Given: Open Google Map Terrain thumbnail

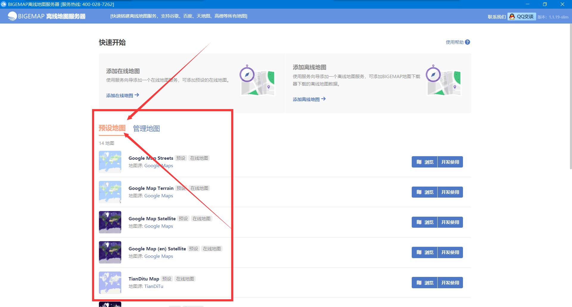Looking at the screenshot, I should [110, 192].
